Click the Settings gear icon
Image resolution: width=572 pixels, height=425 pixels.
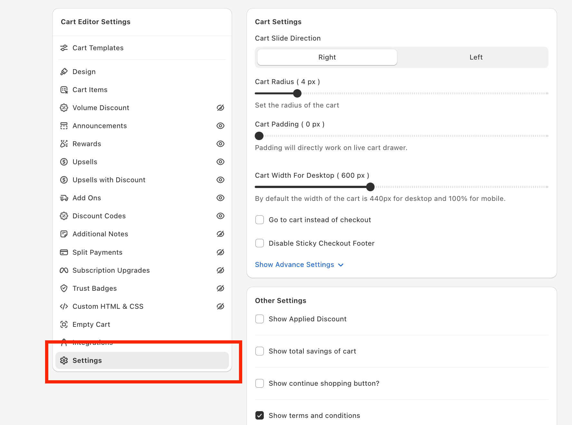click(x=64, y=361)
